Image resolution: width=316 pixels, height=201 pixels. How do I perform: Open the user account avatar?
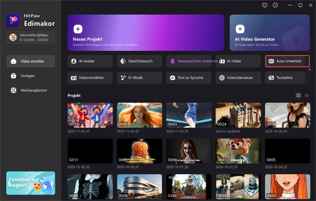[x=13, y=37]
